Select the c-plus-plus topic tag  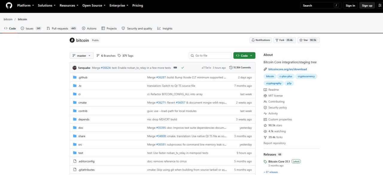coord(286,76)
